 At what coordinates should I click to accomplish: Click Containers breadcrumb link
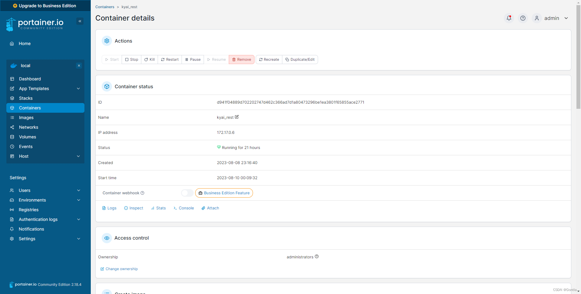tap(105, 7)
